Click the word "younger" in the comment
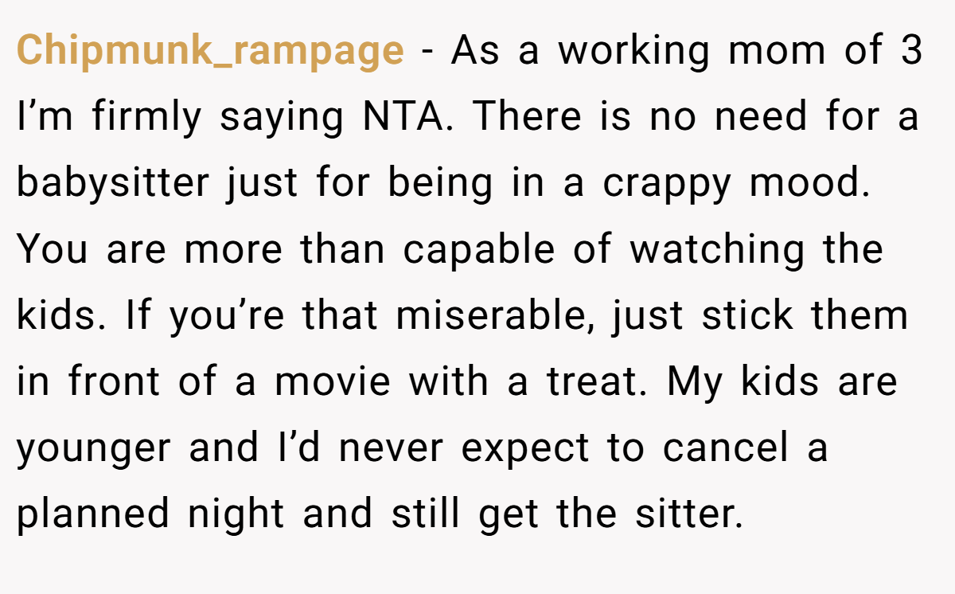 pyautogui.click(x=94, y=448)
